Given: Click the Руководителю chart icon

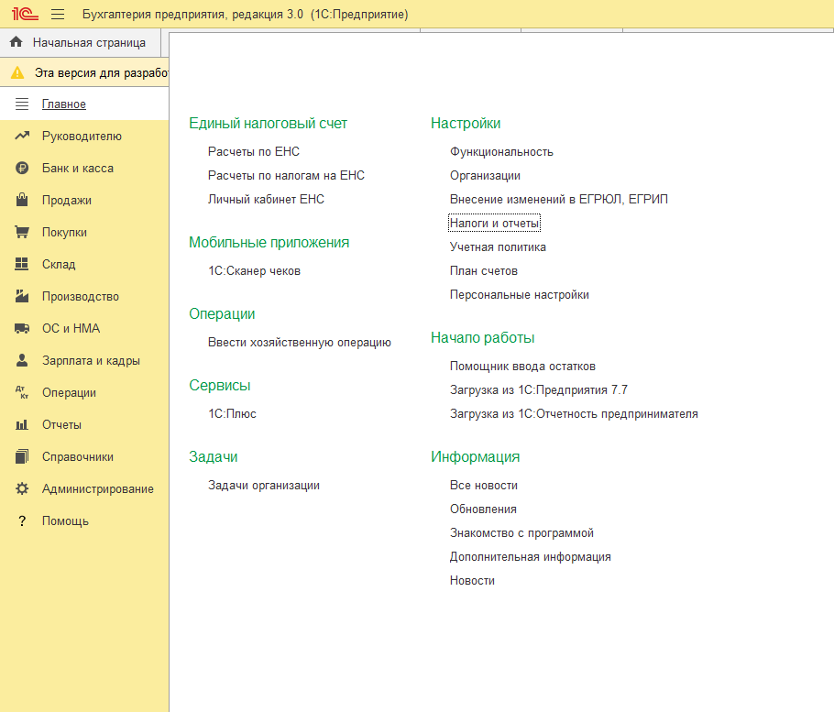Looking at the screenshot, I should click(22, 137).
